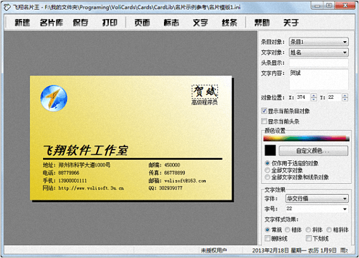359x258 pixels.
Task: Click the 打印 print button
Action: [x=110, y=22]
